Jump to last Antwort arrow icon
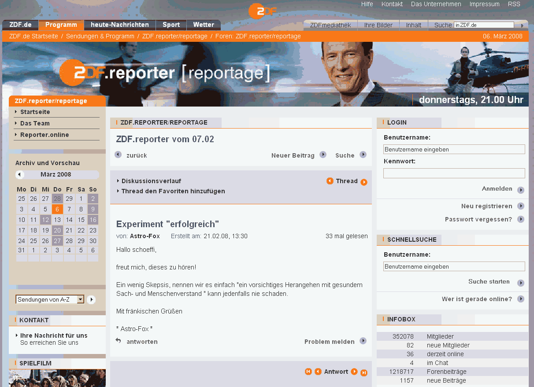The height and width of the screenshot is (387, 534). coord(364,373)
